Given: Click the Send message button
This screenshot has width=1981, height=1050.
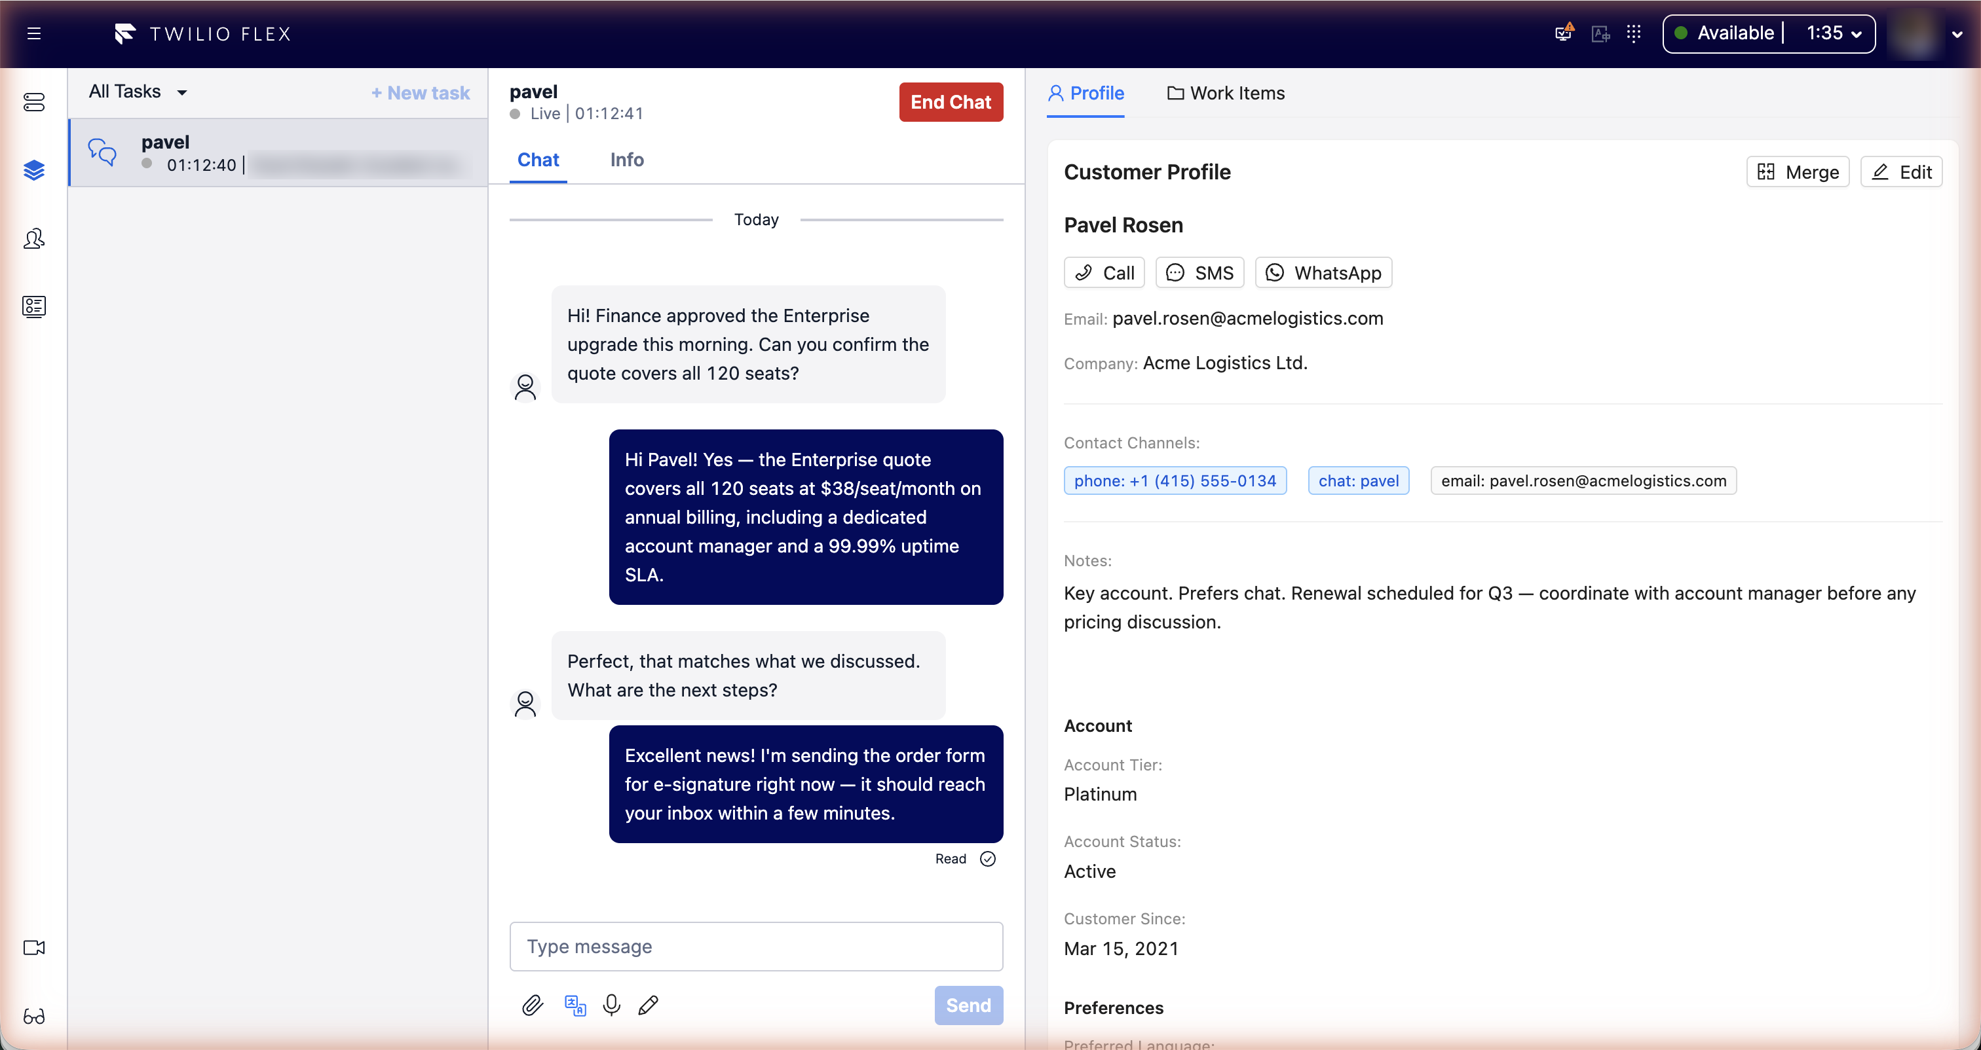Looking at the screenshot, I should pyautogui.click(x=968, y=1005).
